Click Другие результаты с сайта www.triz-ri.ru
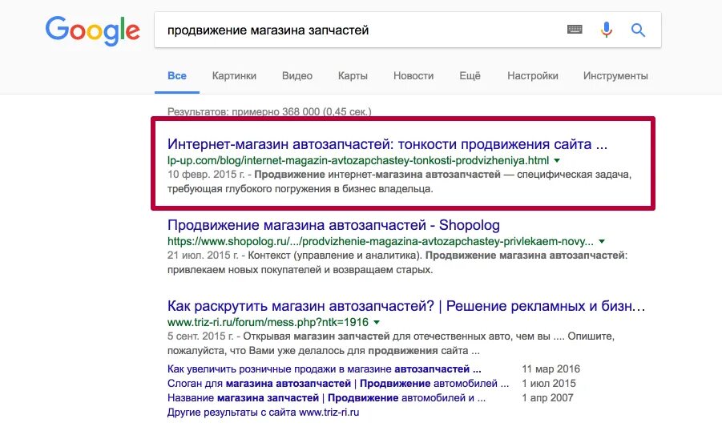Viewport: 722px width, 439px height. pos(263,413)
